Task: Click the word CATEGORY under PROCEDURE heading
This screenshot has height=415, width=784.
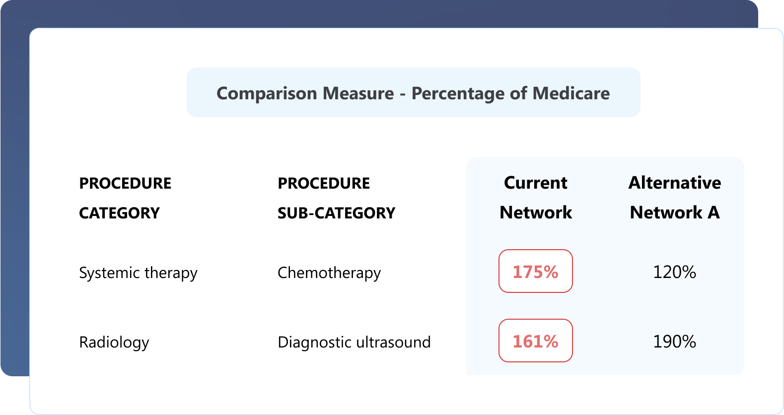Action: (119, 213)
